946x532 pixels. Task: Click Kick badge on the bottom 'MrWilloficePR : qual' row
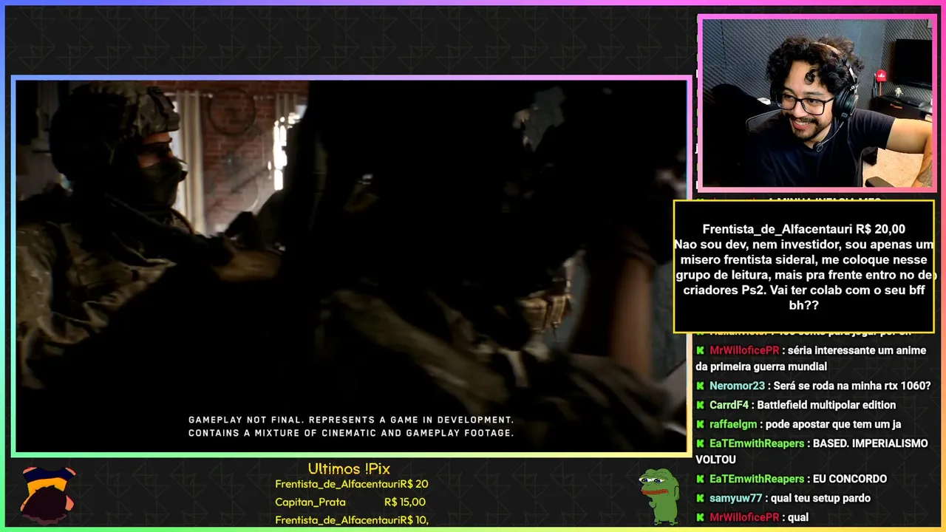tap(700, 517)
